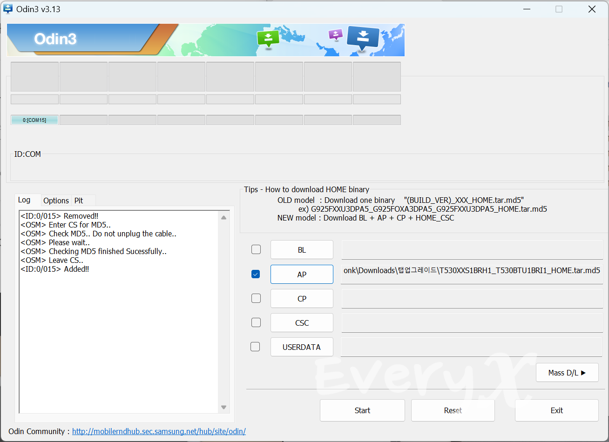609x442 pixels.
Task: Switch to the Pit tab
Action: [79, 201]
